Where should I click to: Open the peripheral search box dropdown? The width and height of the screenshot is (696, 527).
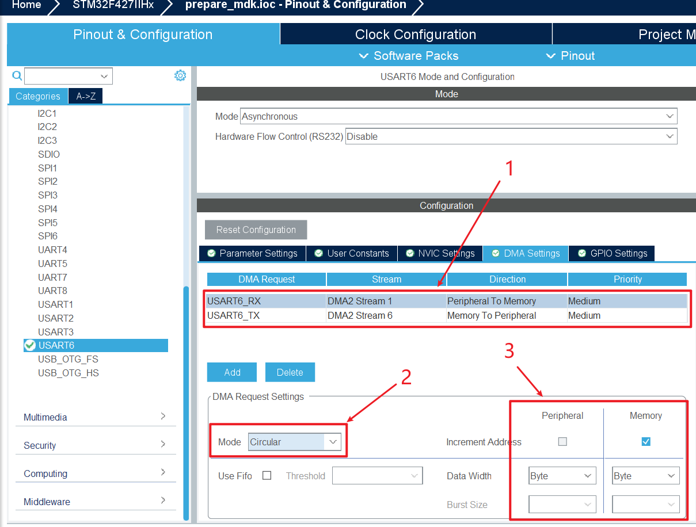pyautogui.click(x=104, y=76)
